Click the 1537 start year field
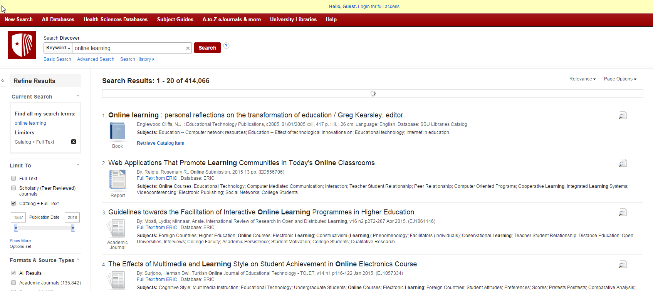The height and width of the screenshot is (291, 653). 18,217
